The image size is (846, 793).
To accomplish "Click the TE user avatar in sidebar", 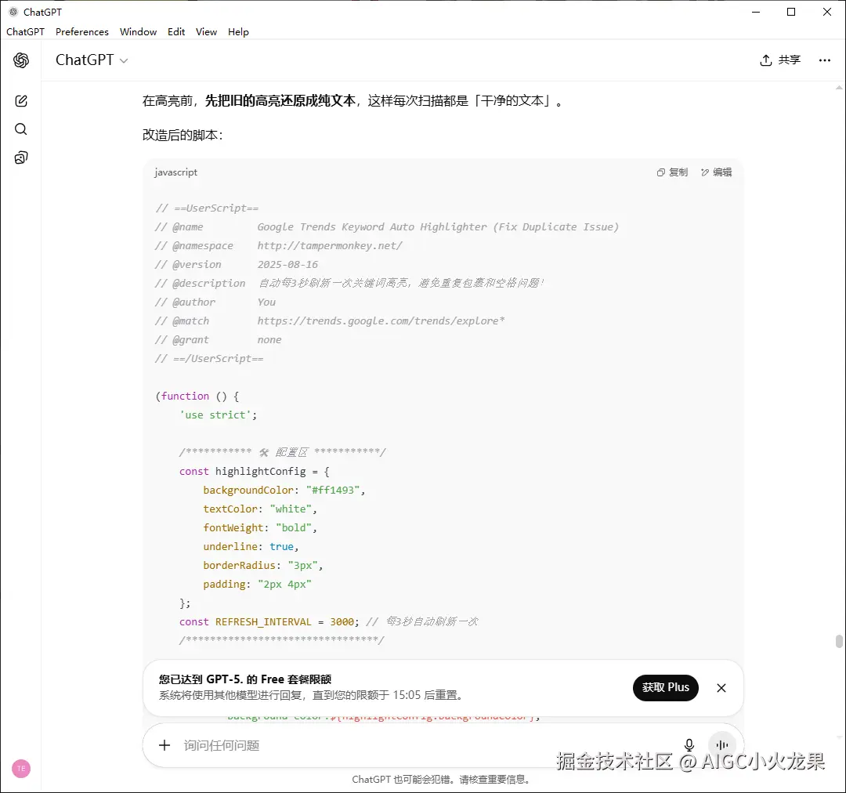I will click(20, 769).
